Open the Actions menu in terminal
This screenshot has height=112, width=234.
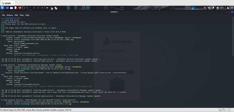10,15
